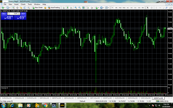Select the vertical line drawing tool

156,8
